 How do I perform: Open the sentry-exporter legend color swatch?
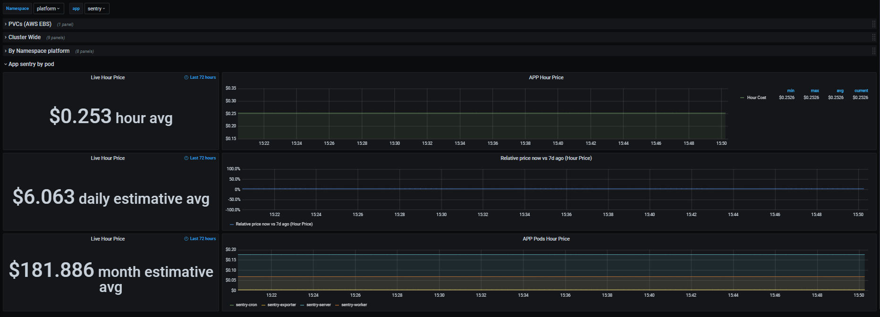click(263, 305)
